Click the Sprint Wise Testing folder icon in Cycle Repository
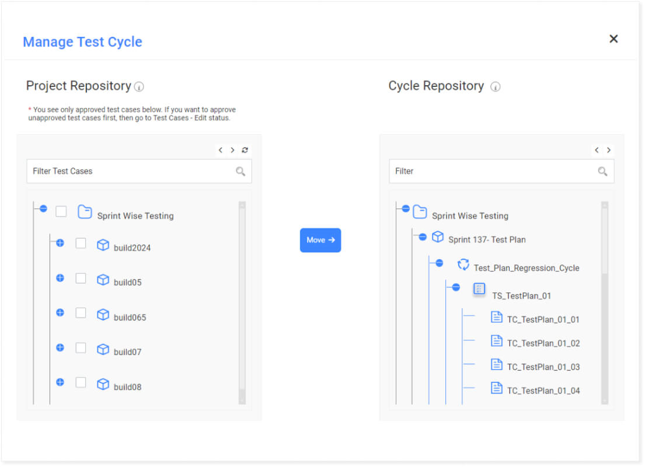645x467 pixels. (420, 212)
